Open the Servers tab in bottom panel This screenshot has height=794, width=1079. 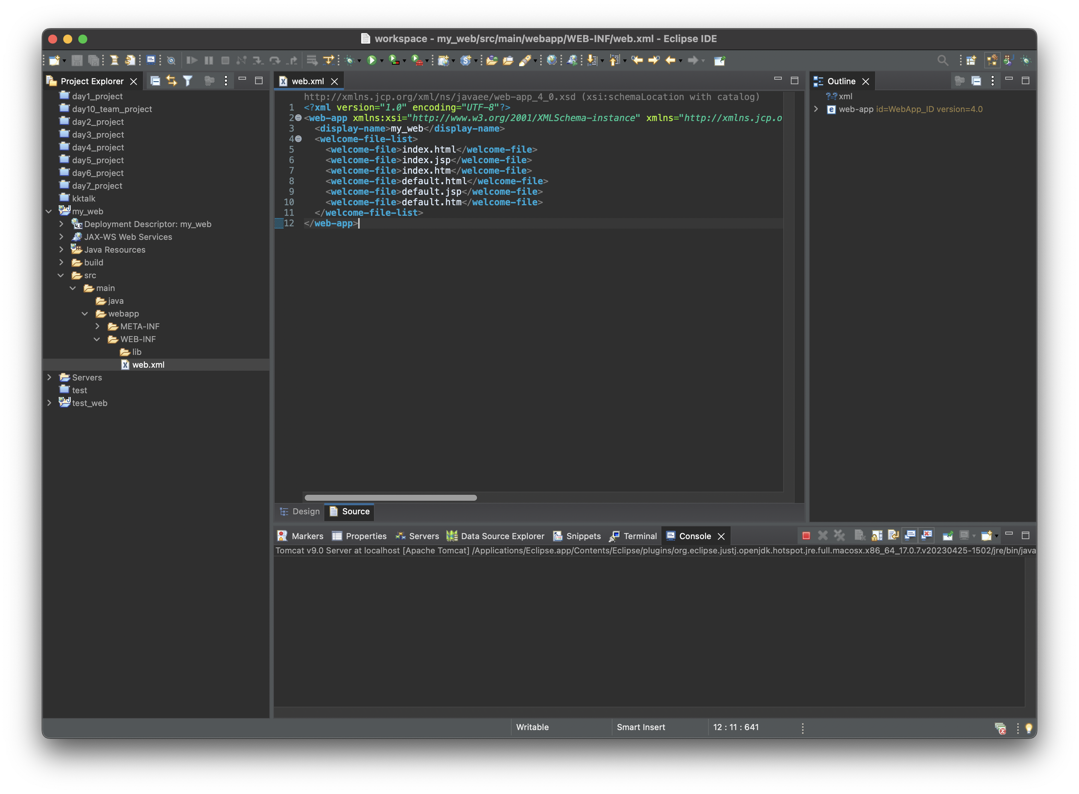(x=417, y=536)
